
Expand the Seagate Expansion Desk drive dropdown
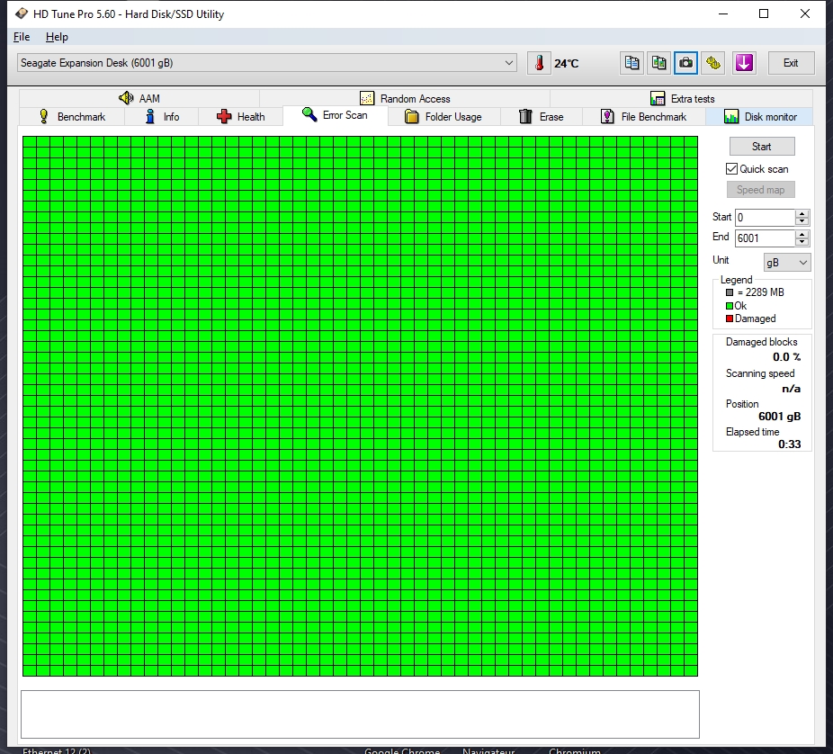509,63
